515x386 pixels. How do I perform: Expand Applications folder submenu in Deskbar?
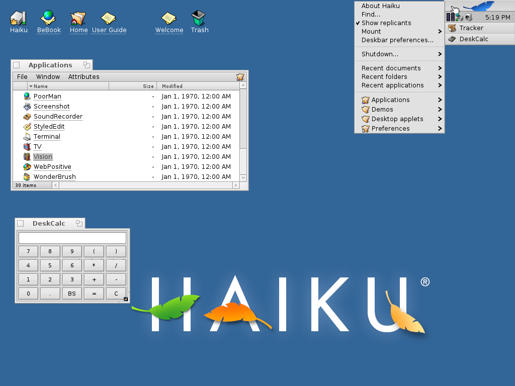[x=399, y=100]
